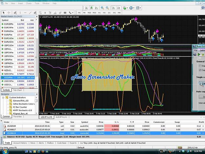Image resolution: width=205 pixels, height=154 pixels.
Task: Open the Windows Start button
Action: (5, 151)
